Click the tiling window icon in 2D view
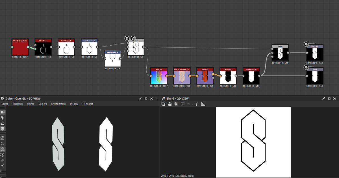 (163, 104)
